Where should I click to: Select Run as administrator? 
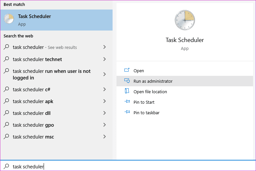(x=185, y=81)
